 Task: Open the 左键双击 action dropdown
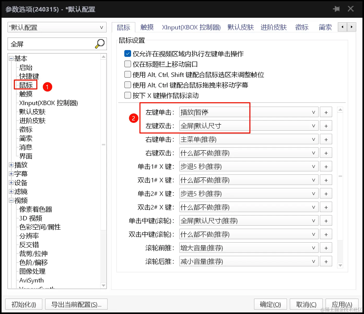(314, 125)
